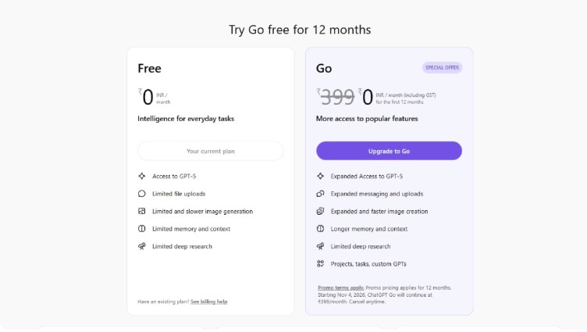Click the Expanded messaging and uploads icon
Screen dimensions: 587x332
[x=320, y=194]
